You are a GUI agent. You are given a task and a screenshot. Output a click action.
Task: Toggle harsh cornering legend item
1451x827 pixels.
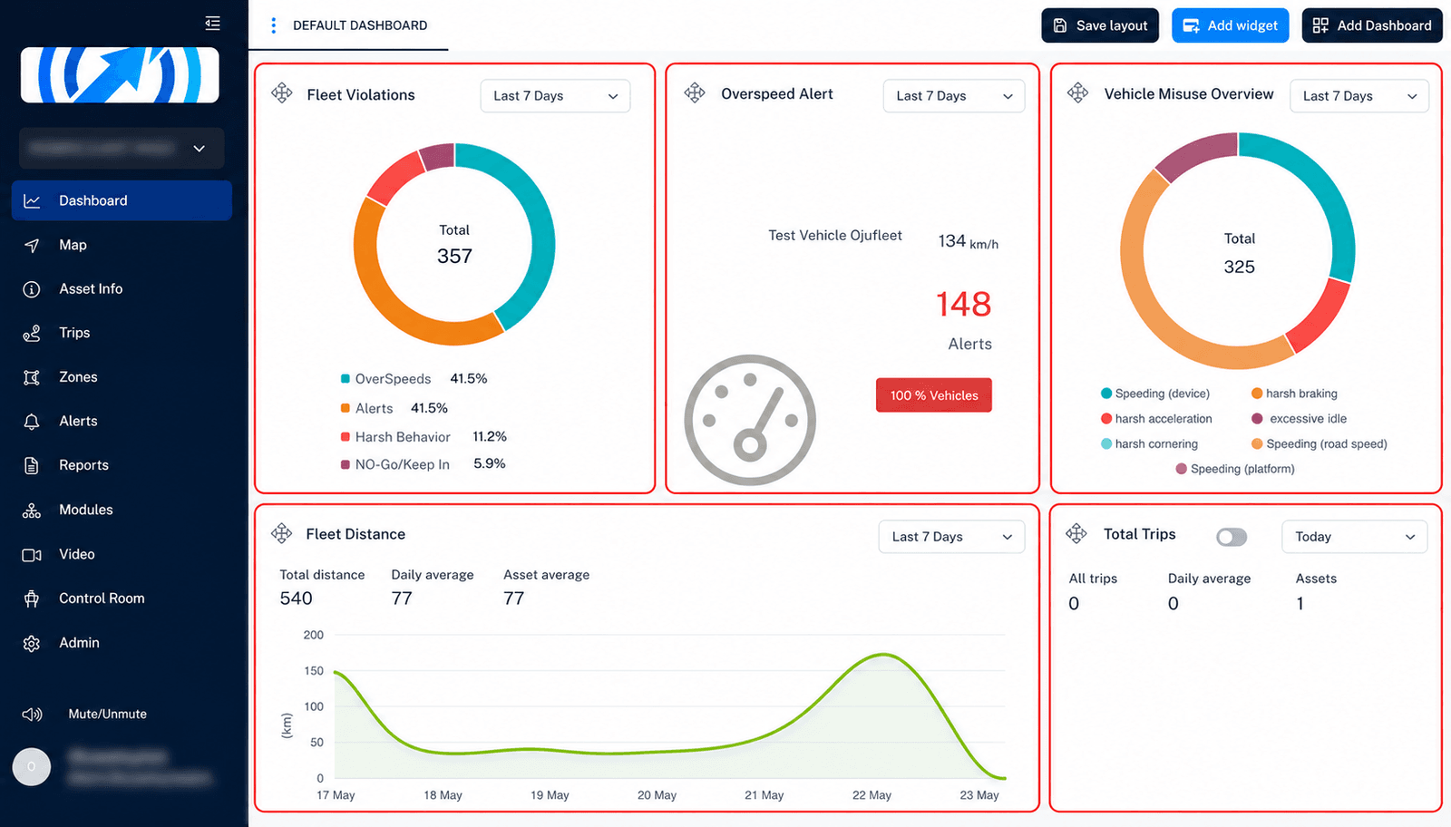click(x=1149, y=444)
